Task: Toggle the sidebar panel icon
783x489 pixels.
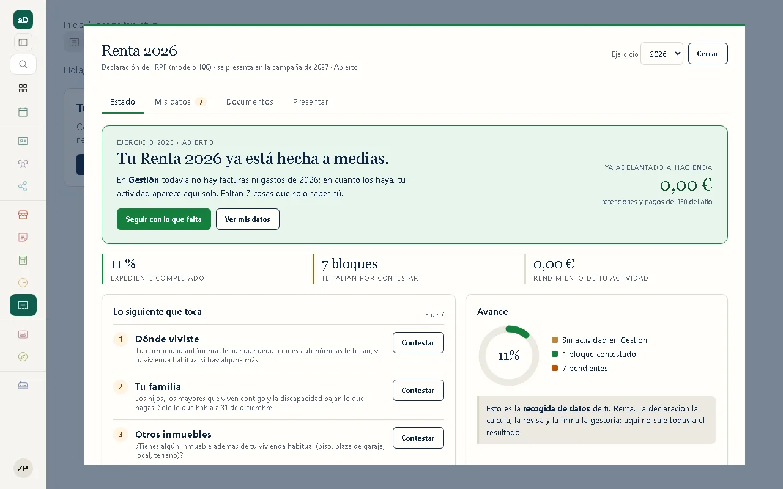Action: click(23, 42)
